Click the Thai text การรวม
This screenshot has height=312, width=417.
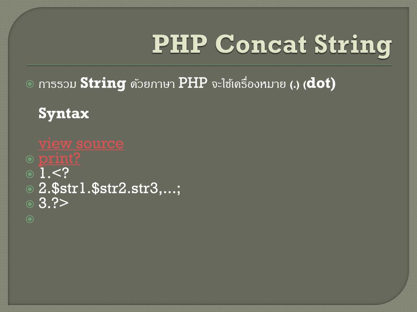pos(57,84)
